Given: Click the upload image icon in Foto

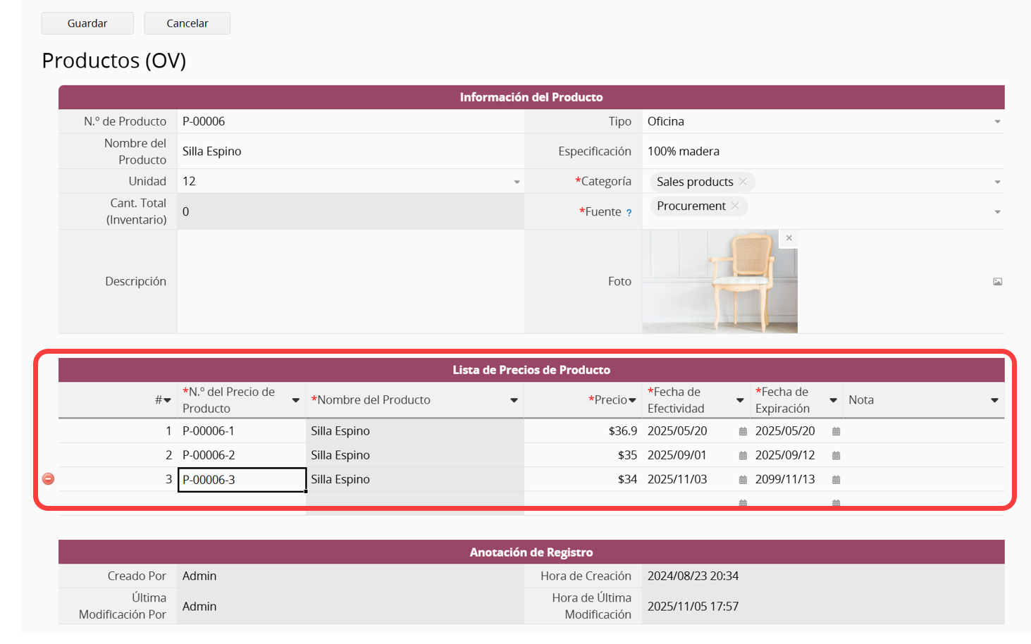Looking at the screenshot, I should click(x=997, y=282).
